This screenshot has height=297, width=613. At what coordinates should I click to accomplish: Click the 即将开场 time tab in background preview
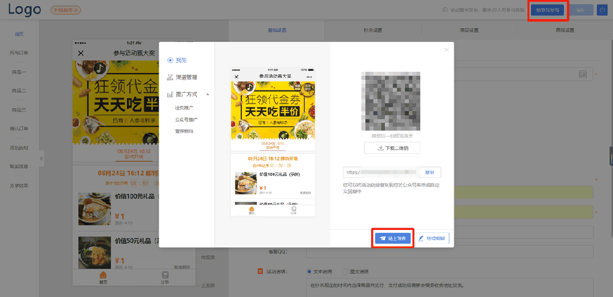pyautogui.click(x=133, y=154)
